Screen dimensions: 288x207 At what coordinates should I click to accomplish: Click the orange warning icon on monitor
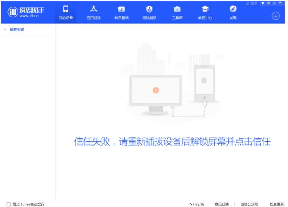[156, 90]
